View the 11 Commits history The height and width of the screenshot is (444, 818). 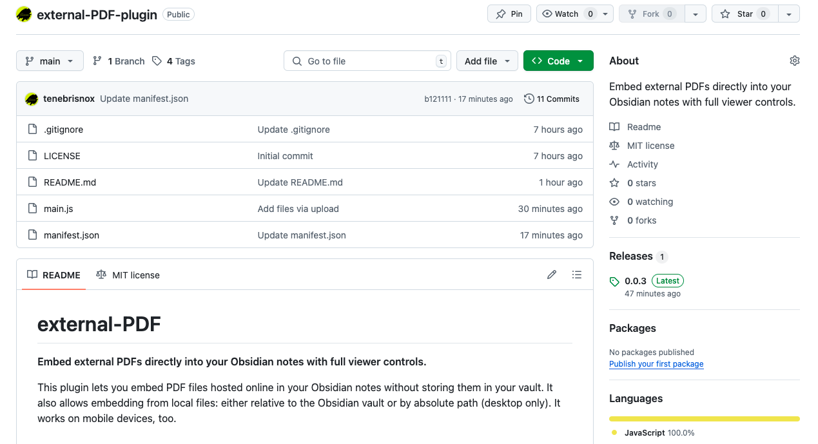[x=552, y=99]
